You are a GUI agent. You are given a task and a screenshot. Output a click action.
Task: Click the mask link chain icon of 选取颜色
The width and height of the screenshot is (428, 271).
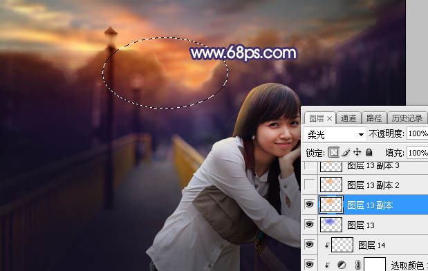357,265
